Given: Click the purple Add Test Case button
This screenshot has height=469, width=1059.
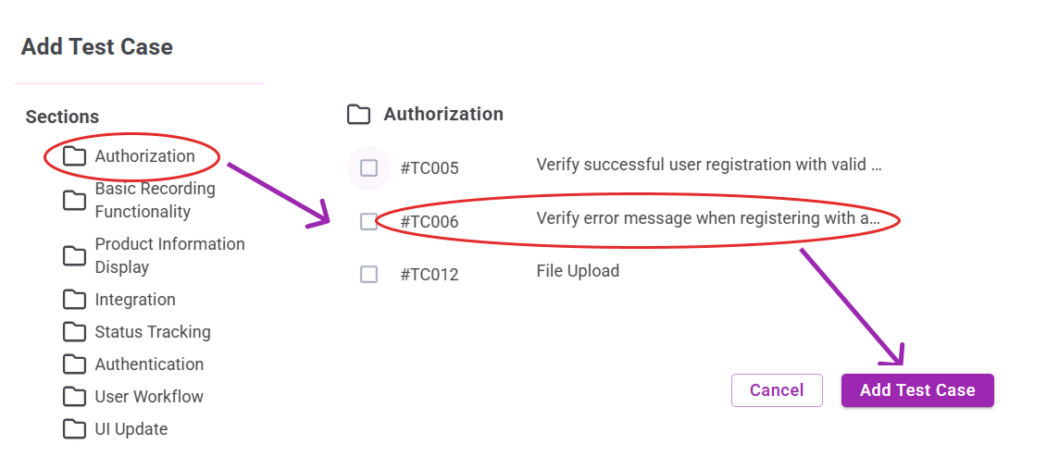Looking at the screenshot, I should click(916, 390).
